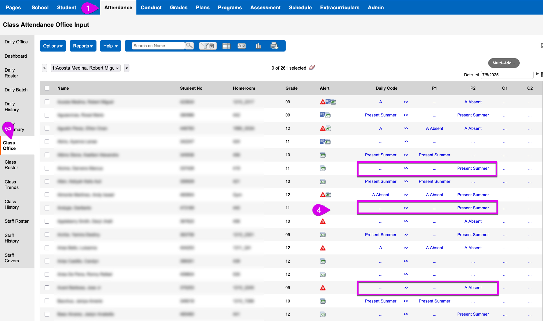Check the fourth student row checkbox
The height and width of the screenshot is (322, 543).
(x=47, y=141)
